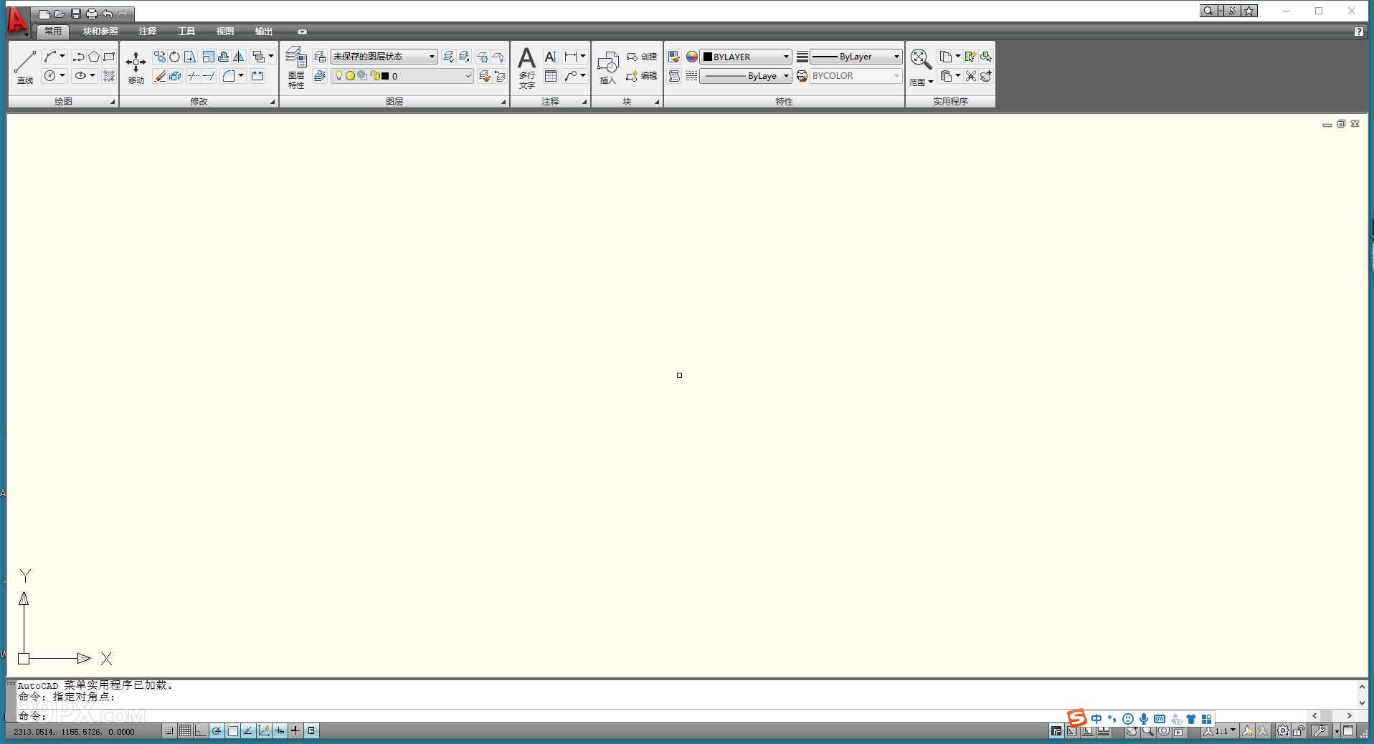Click the 编辑 block button
The height and width of the screenshot is (744, 1374).
tap(642, 76)
